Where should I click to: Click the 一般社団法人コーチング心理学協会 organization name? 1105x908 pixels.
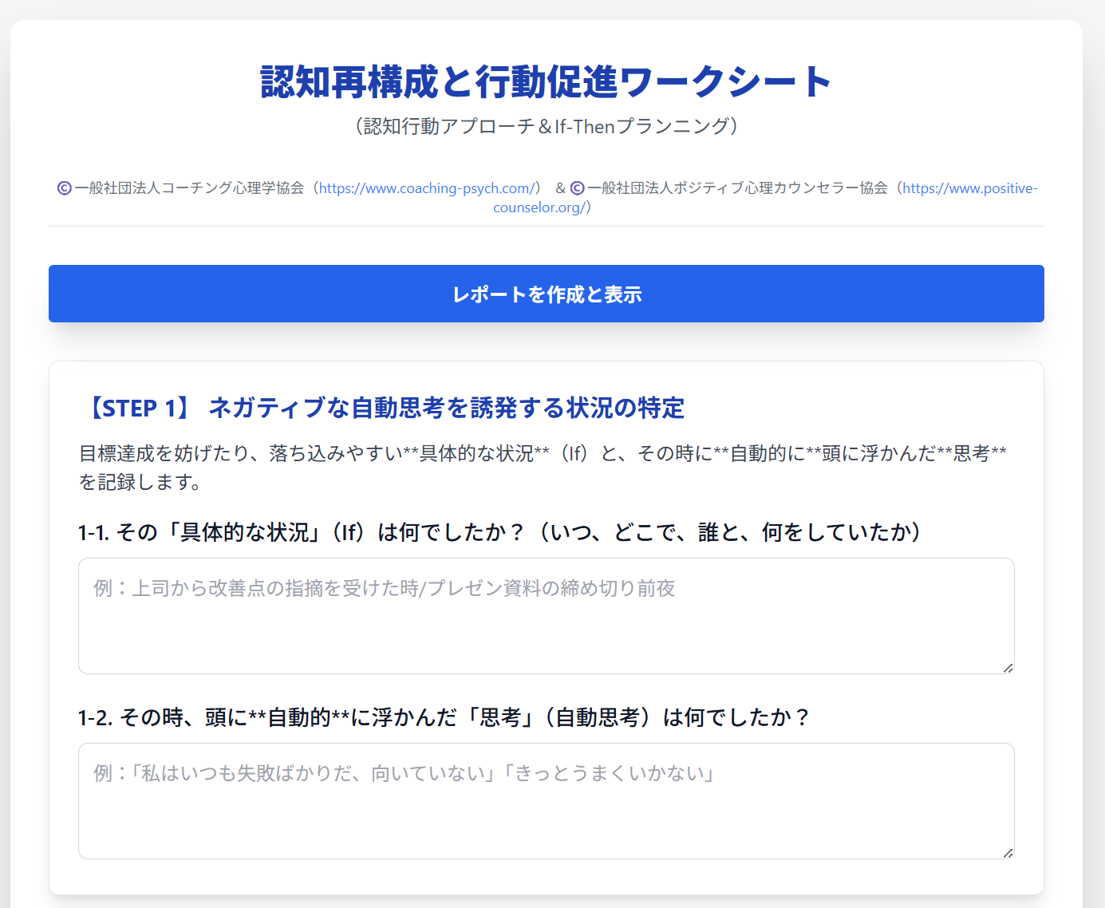[189, 188]
